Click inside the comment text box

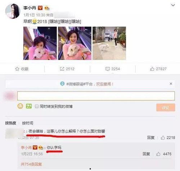(96, 96)
